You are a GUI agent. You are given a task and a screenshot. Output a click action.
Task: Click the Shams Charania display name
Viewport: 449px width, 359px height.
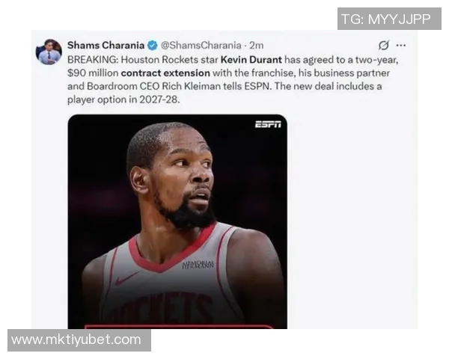[106, 45]
